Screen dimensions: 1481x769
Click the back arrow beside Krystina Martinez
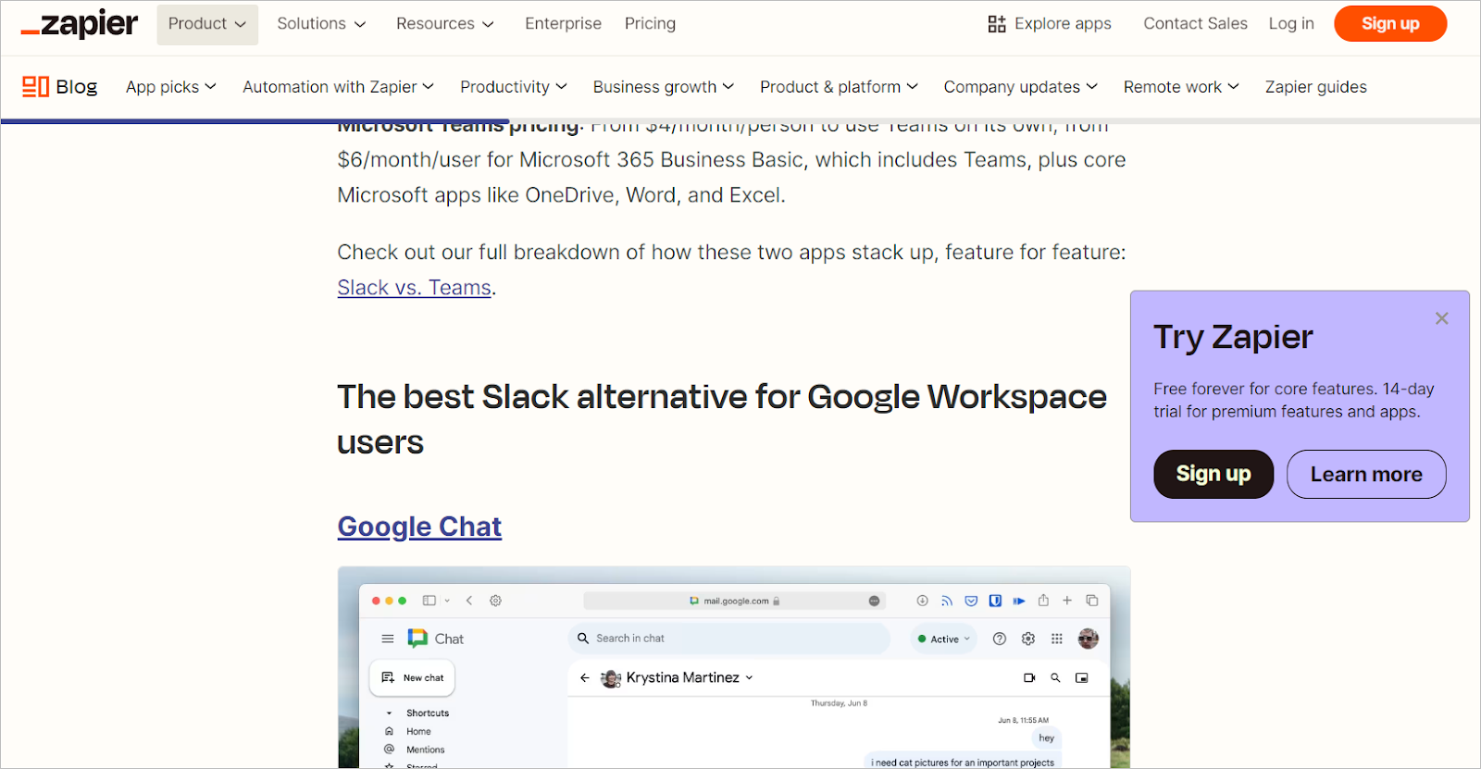[585, 677]
